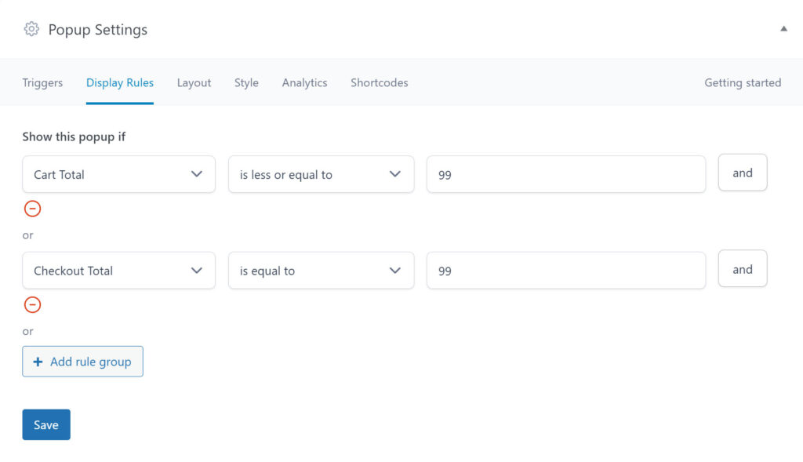Open the Cart Total field selector

tap(118, 174)
